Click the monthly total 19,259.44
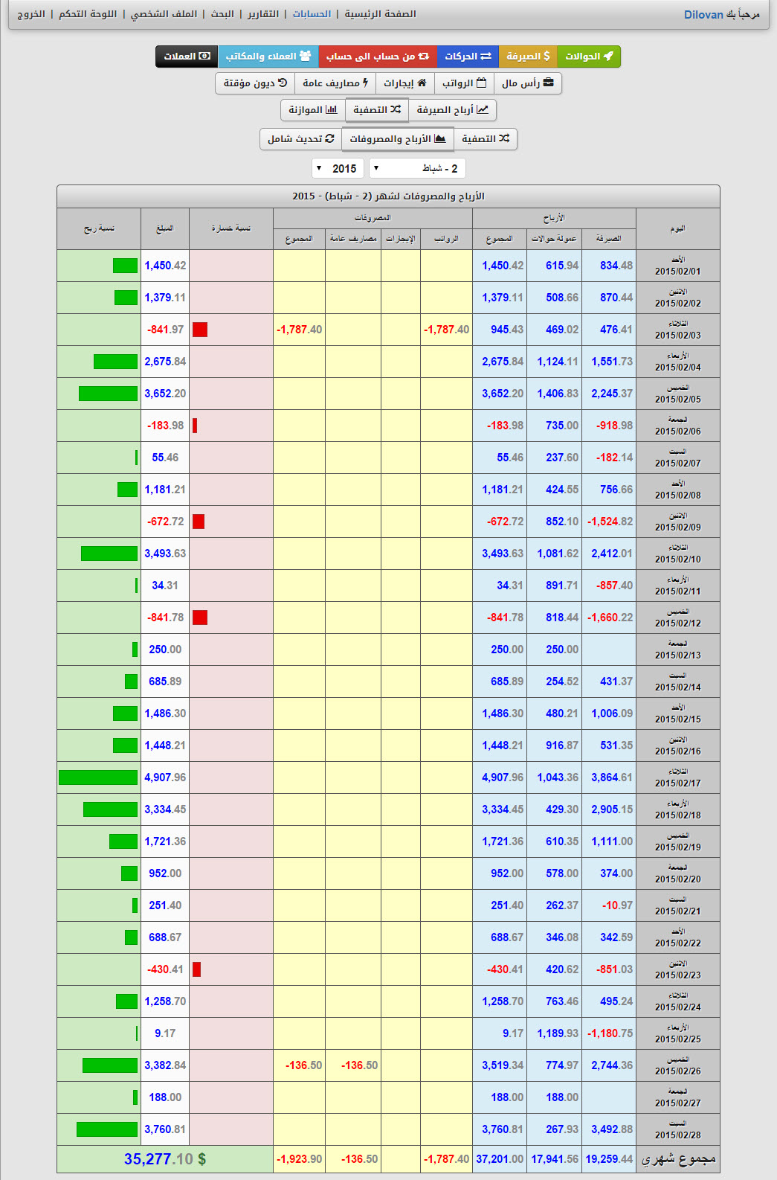 [x=609, y=1159]
